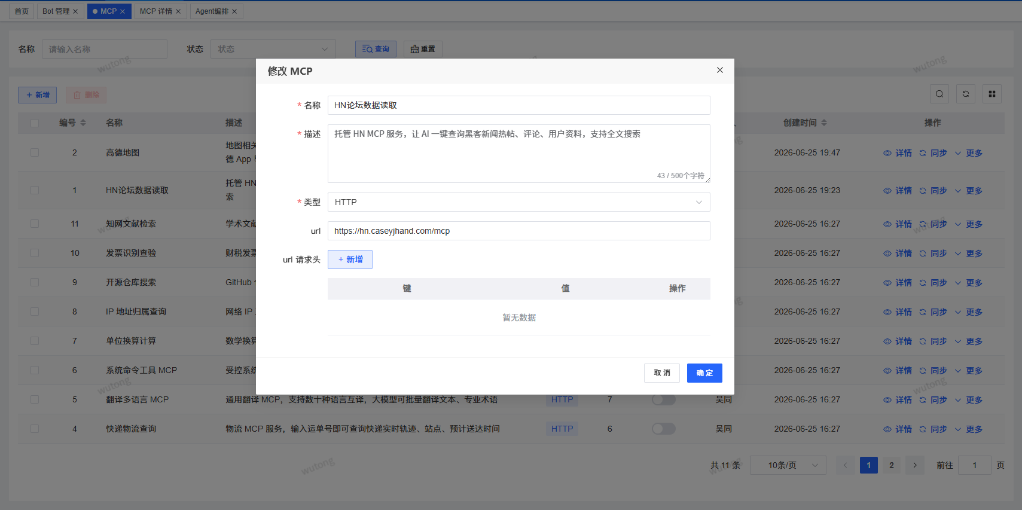Toggle status switch for 翻译多语言 MCP
This screenshot has height=510, width=1022.
pos(664,399)
